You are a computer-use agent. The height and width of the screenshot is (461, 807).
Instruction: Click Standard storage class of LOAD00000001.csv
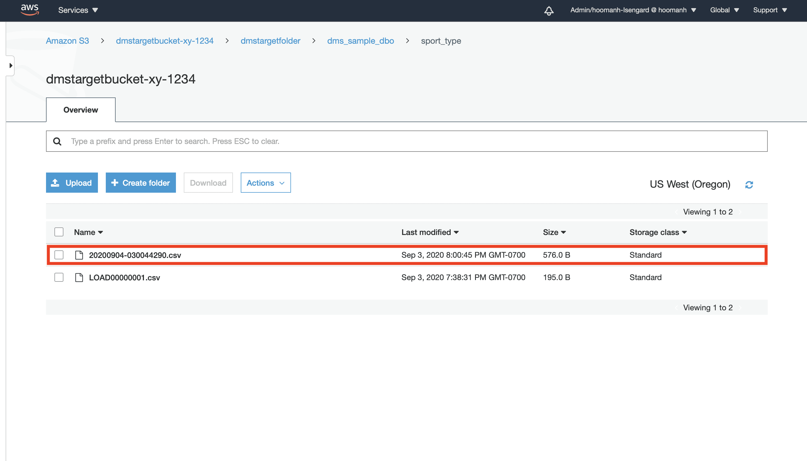point(645,277)
